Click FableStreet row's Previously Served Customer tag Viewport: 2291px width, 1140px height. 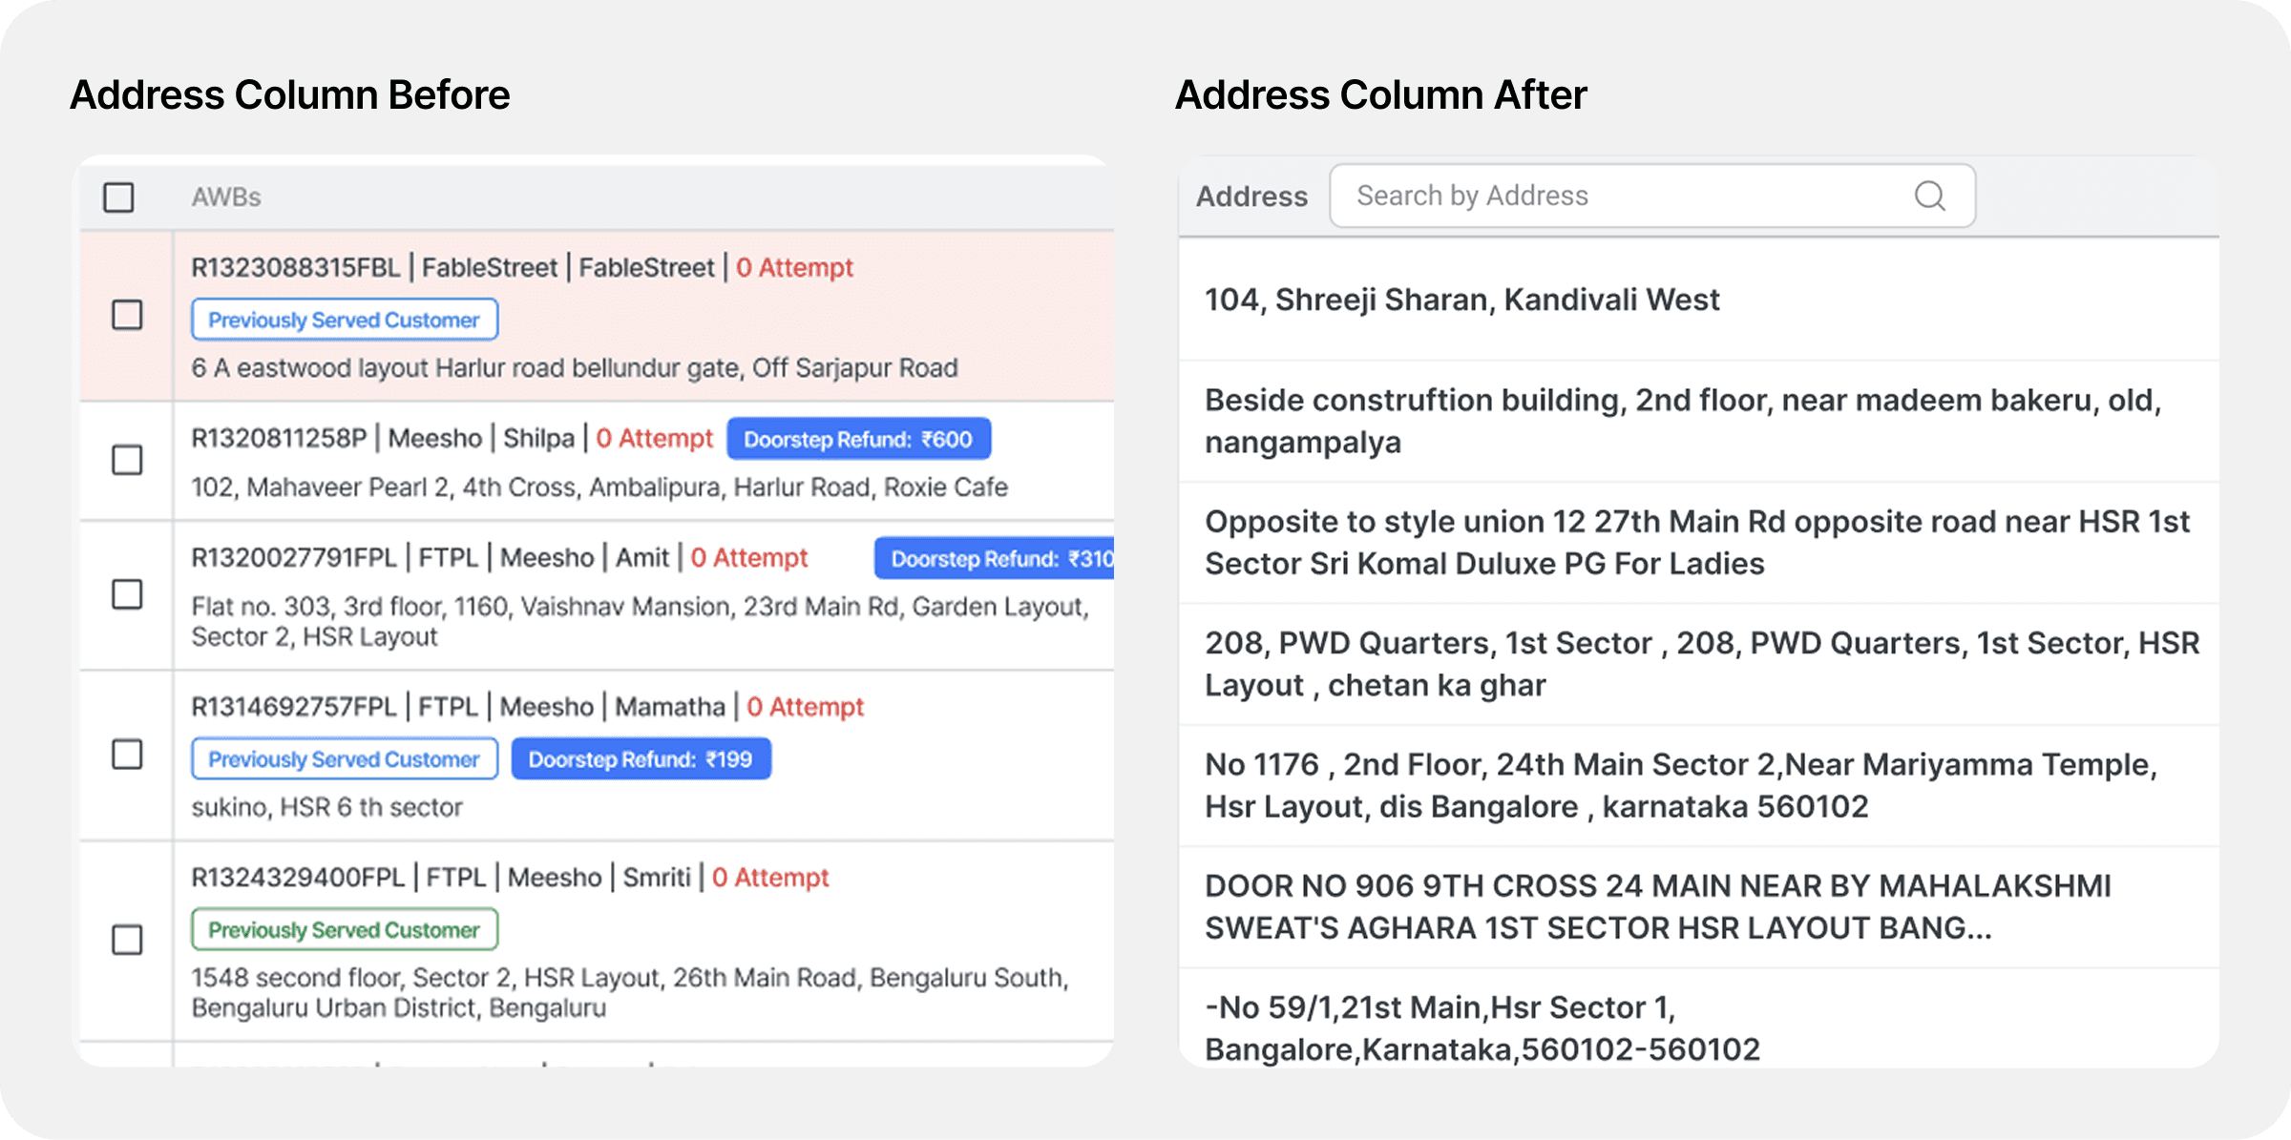(344, 320)
